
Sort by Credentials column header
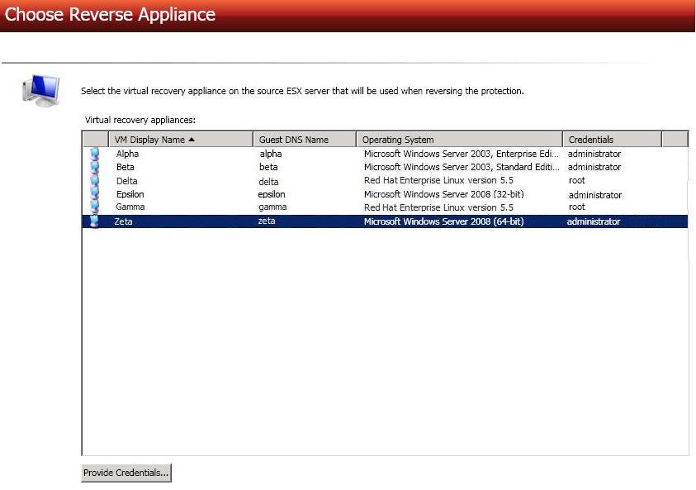tap(612, 140)
